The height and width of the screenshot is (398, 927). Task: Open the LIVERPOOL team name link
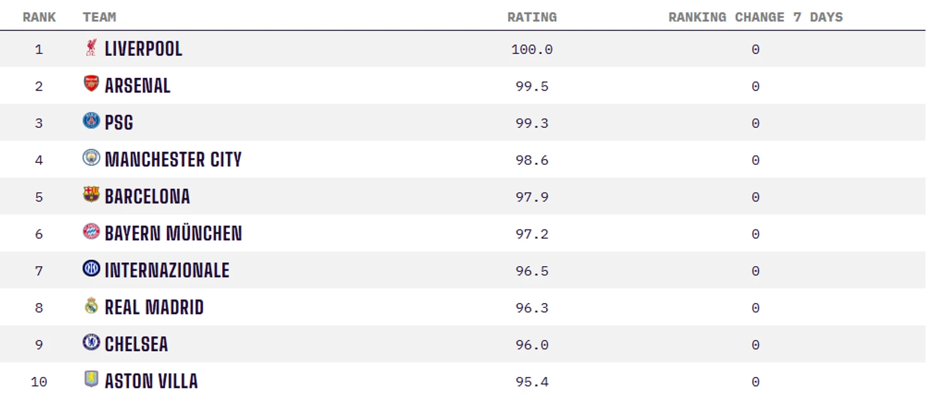[x=143, y=49]
